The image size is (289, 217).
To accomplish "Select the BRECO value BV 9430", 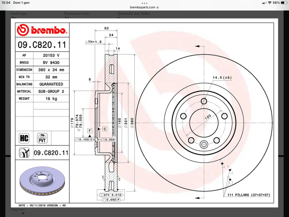I will (x=51, y=62).
